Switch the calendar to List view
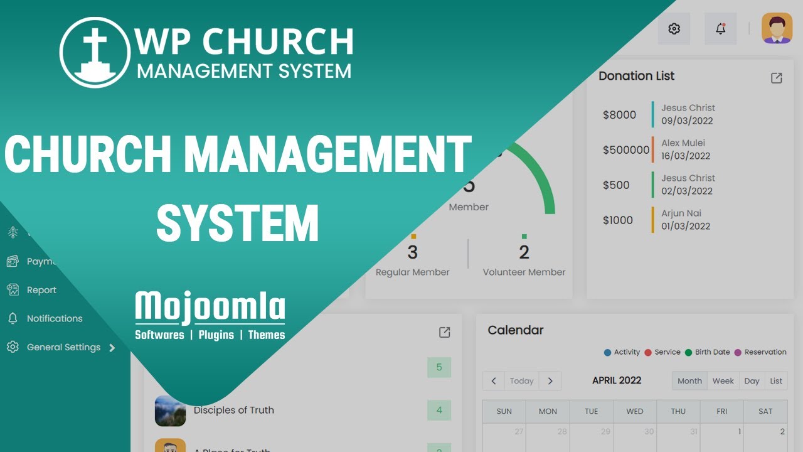 776,381
